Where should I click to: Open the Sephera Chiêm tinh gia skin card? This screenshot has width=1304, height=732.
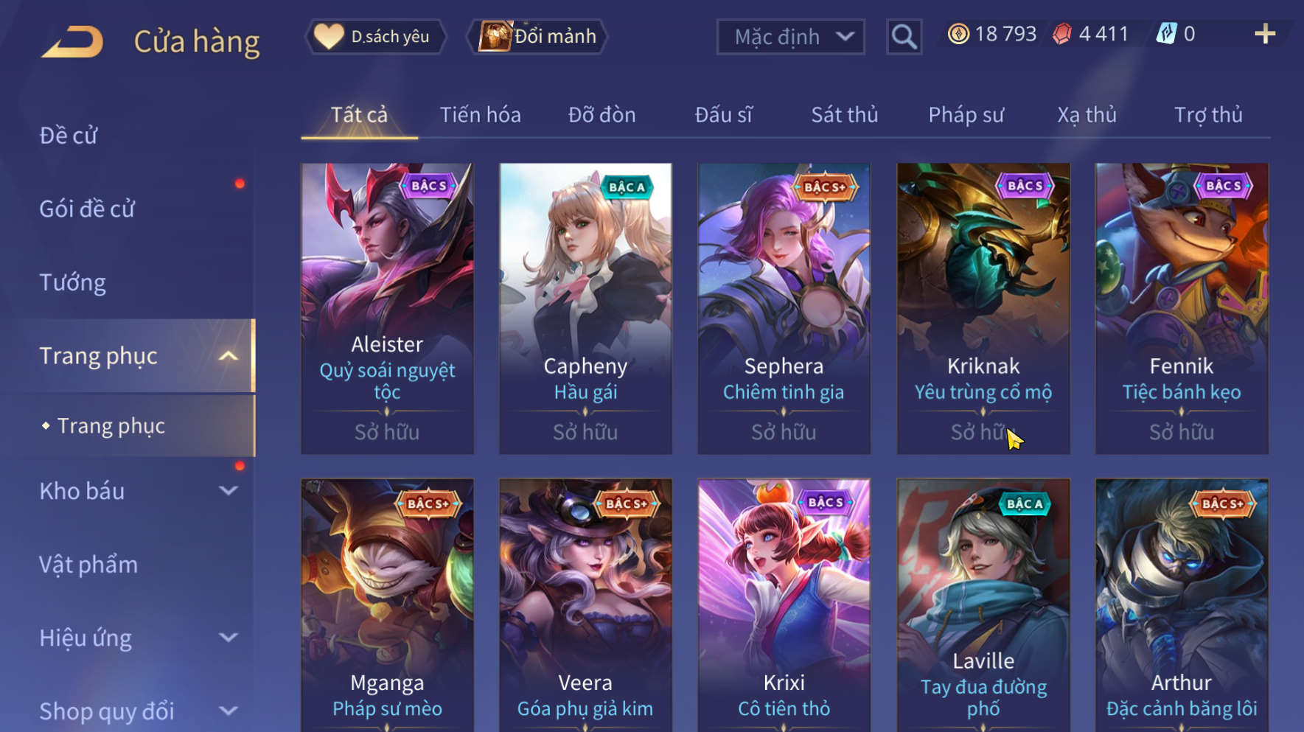point(784,308)
